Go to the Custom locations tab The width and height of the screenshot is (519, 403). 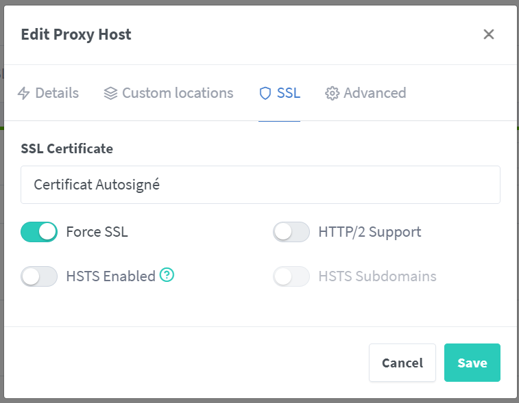coord(169,93)
